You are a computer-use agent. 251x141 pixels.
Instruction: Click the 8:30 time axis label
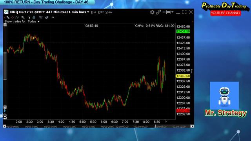point(157,122)
